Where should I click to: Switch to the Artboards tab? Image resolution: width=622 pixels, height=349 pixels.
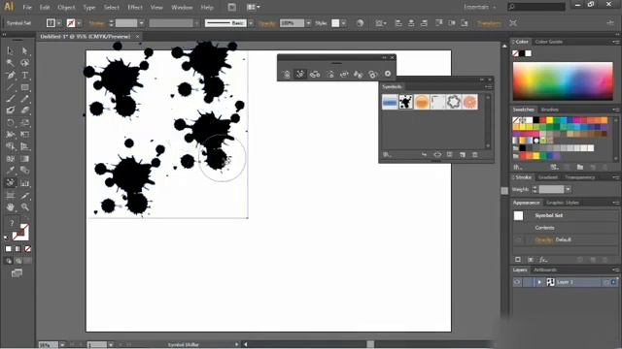(545, 270)
